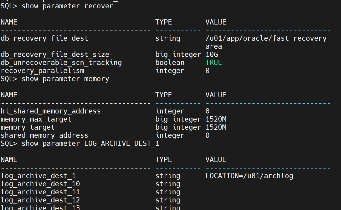Screen dimensions: 341x210
Task: Click the db_unrecoverable_scn_tracking parameter name
Action: click(x=61, y=63)
